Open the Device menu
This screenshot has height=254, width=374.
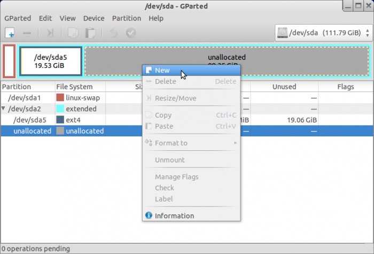(93, 18)
